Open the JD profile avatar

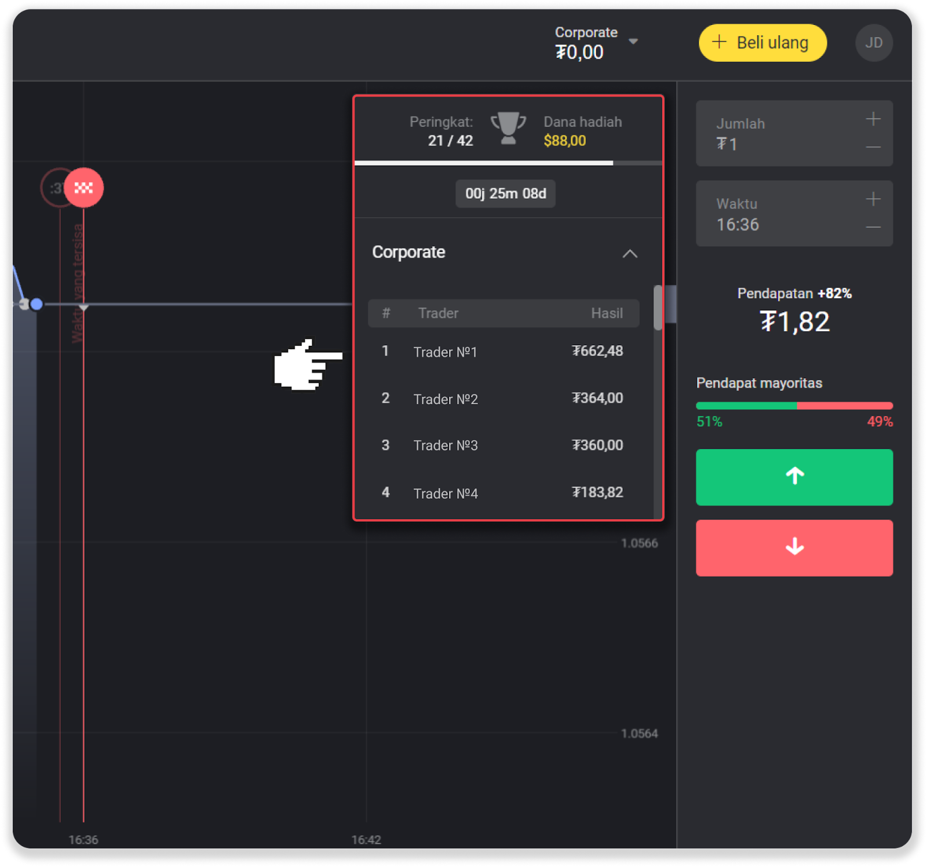pyautogui.click(x=873, y=43)
